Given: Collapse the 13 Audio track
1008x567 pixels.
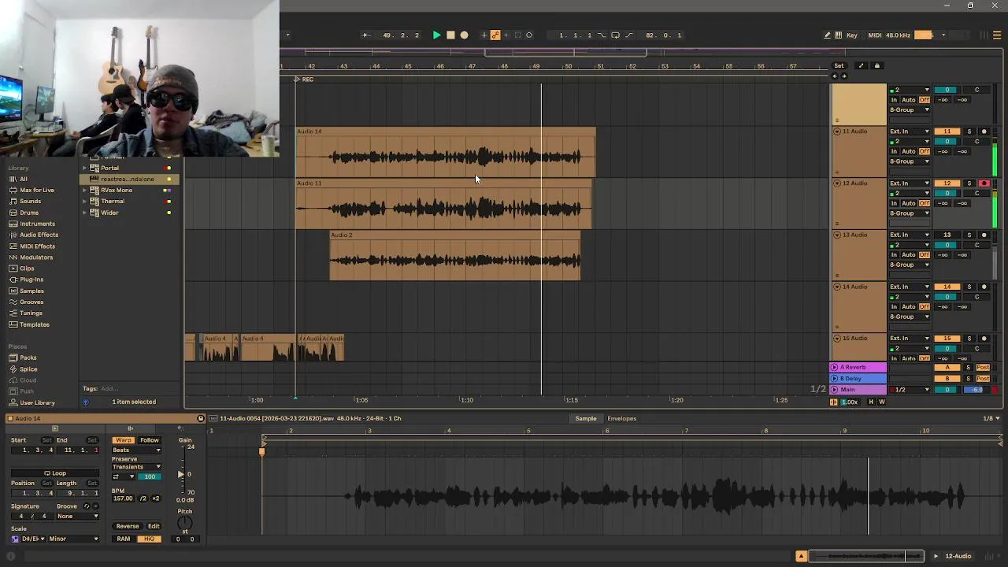Looking at the screenshot, I should click(x=837, y=235).
